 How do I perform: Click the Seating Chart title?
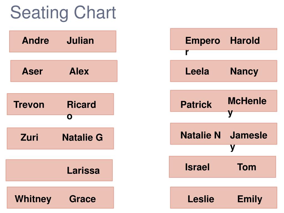pos(63,13)
